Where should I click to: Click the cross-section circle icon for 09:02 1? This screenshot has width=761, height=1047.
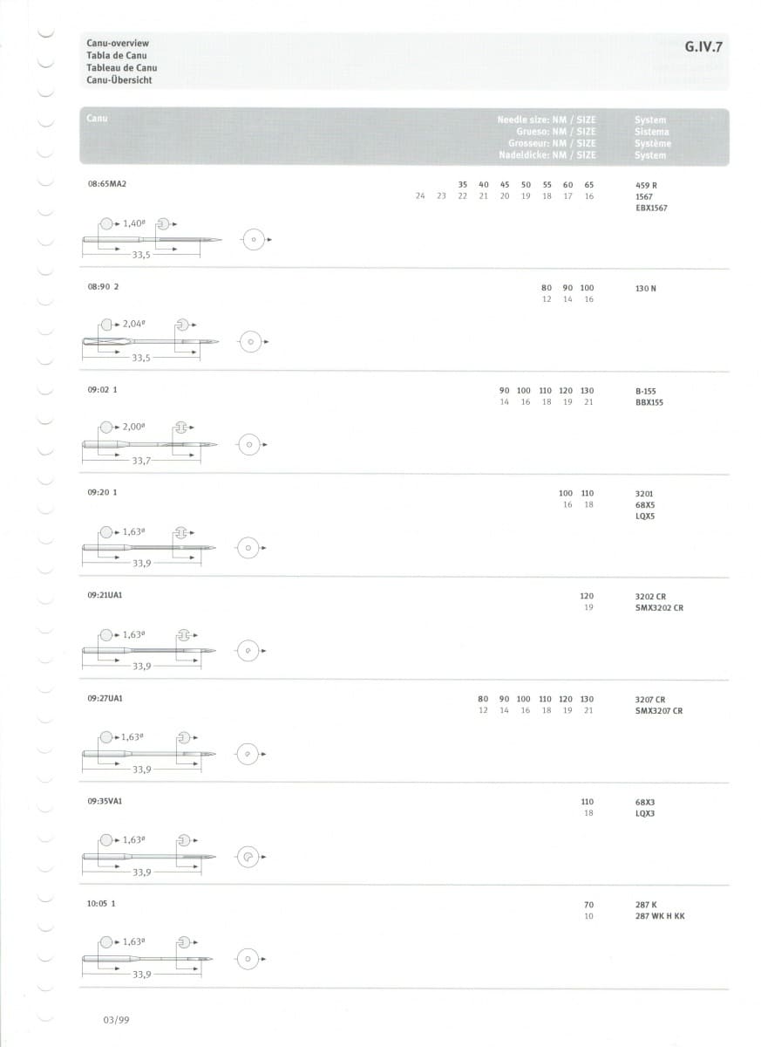[x=249, y=445]
